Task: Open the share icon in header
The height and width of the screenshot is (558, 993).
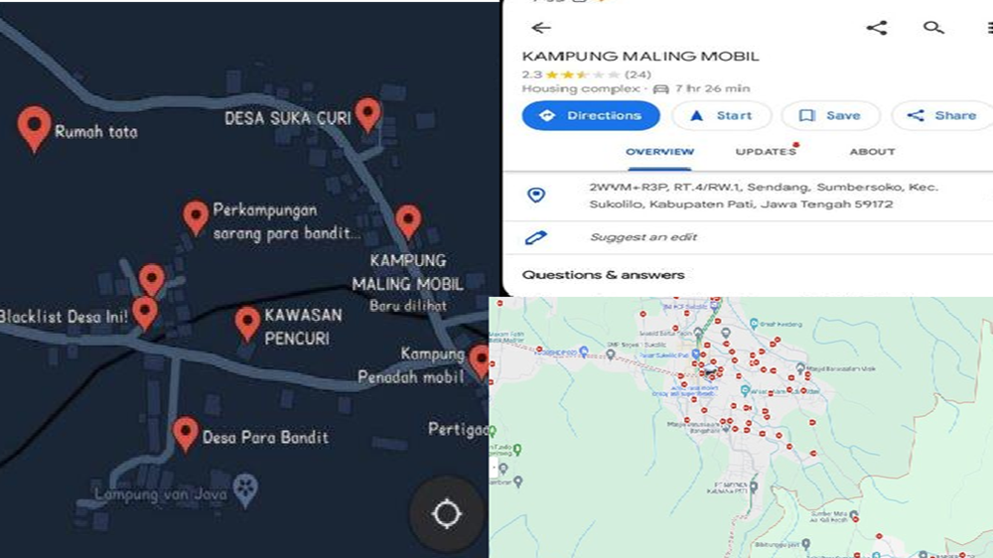Action: (x=877, y=28)
